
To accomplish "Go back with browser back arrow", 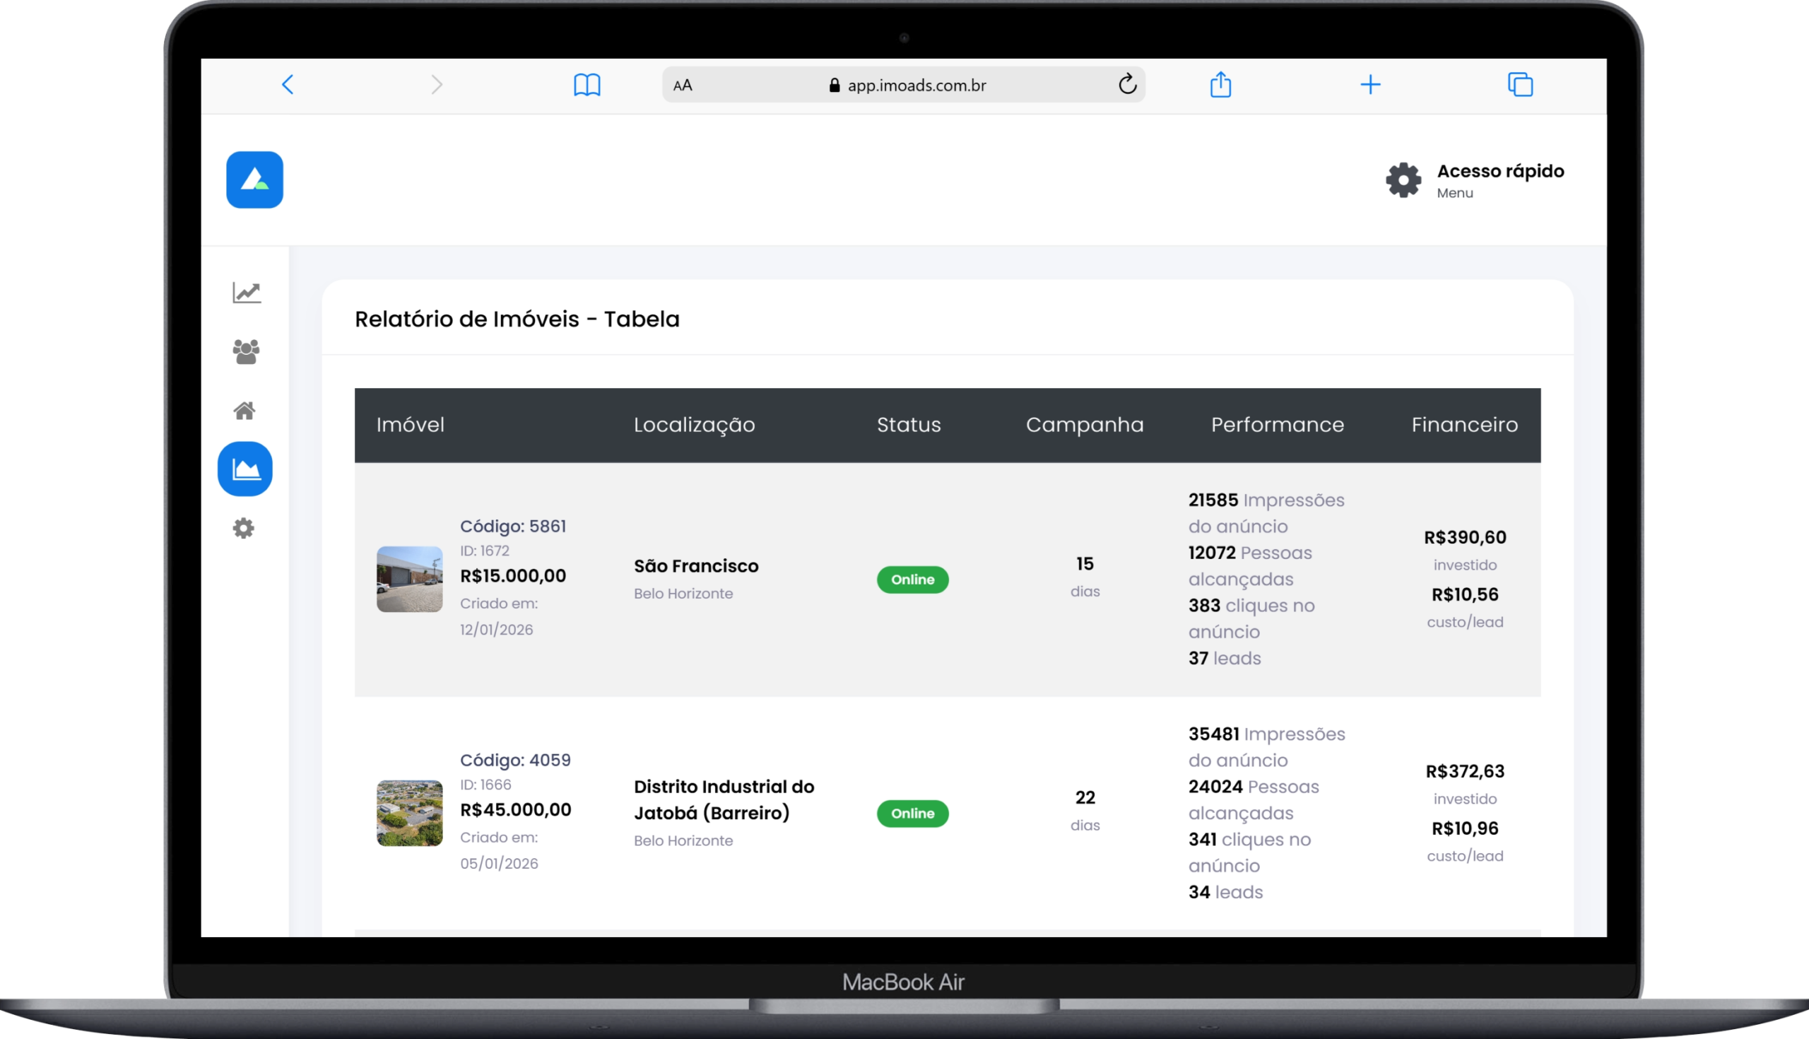I will [x=288, y=85].
